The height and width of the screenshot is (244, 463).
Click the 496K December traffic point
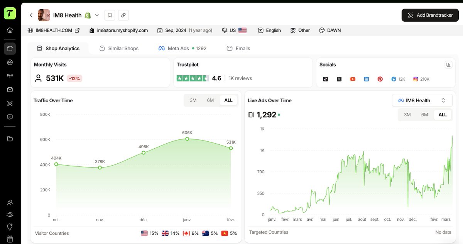(144, 152)
